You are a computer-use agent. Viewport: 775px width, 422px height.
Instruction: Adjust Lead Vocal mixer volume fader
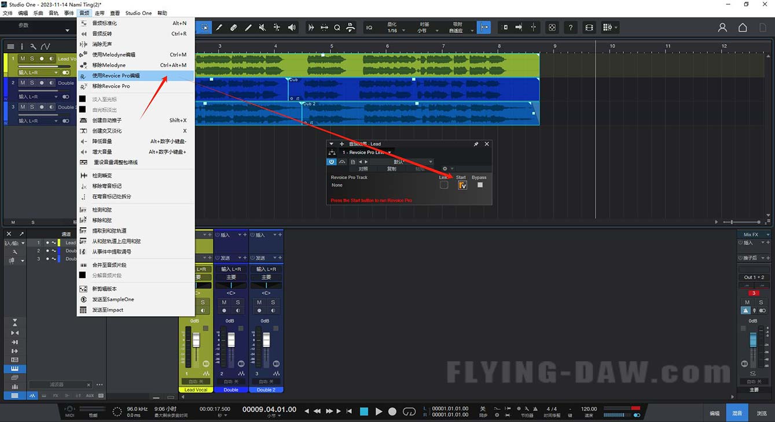tap(196, 339)
